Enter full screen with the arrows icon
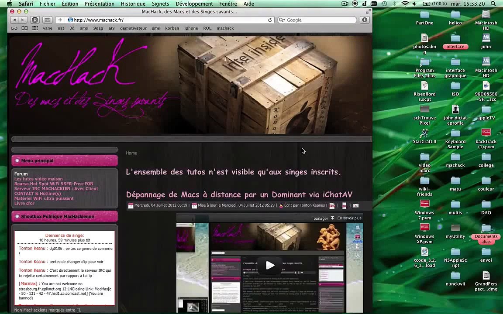Image resolution: width=503 pixels, height=314 pixels. 368,11
